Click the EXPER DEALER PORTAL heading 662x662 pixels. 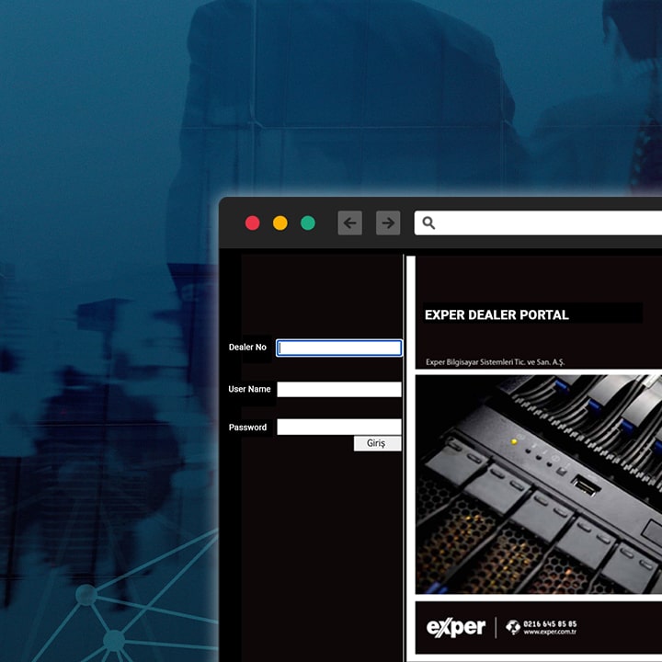coord(496,315)
